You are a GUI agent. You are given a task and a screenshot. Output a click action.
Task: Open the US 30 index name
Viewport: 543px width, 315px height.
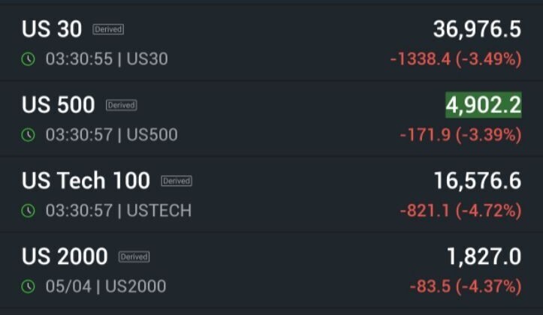[52, 29]
